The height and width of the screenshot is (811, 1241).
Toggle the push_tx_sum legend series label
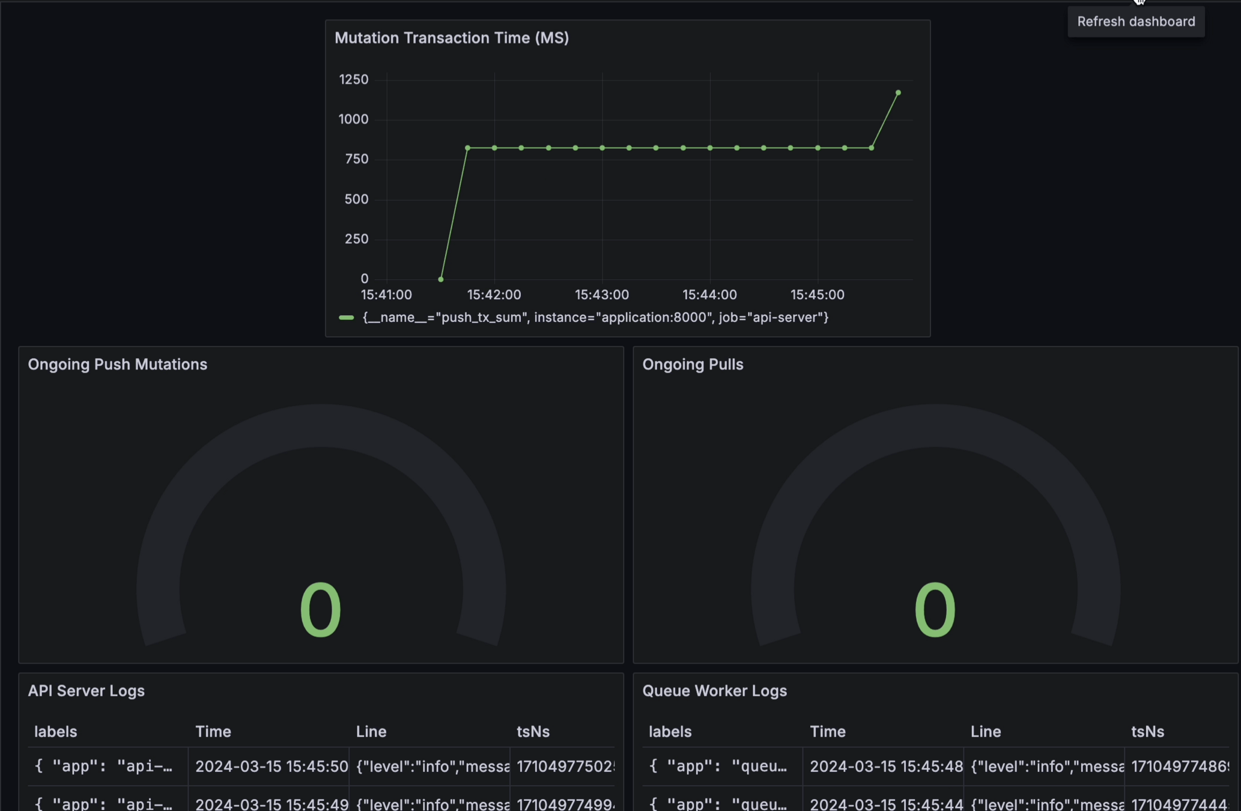point(595,317)
